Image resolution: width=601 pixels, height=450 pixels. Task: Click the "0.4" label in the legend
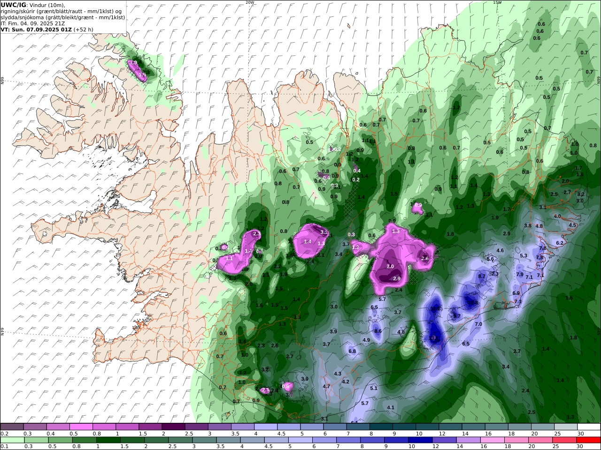[x=51, y=434]
